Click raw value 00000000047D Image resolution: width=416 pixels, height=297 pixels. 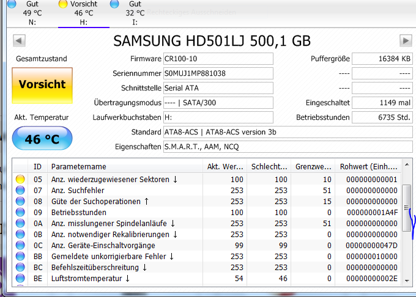point(372,245)
